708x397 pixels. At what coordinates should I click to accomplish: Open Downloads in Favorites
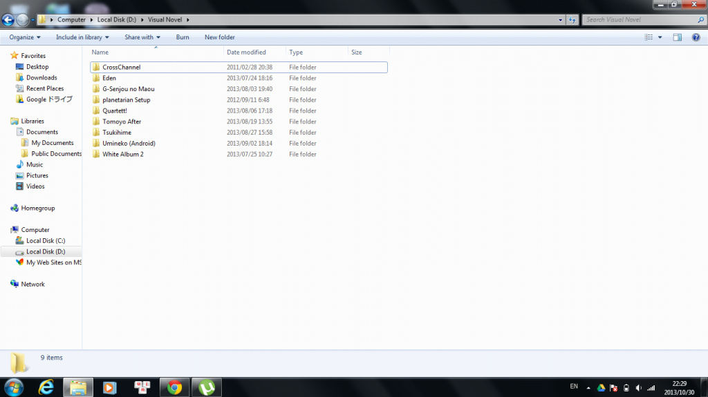pyautogui.click(x=41, y=77)
